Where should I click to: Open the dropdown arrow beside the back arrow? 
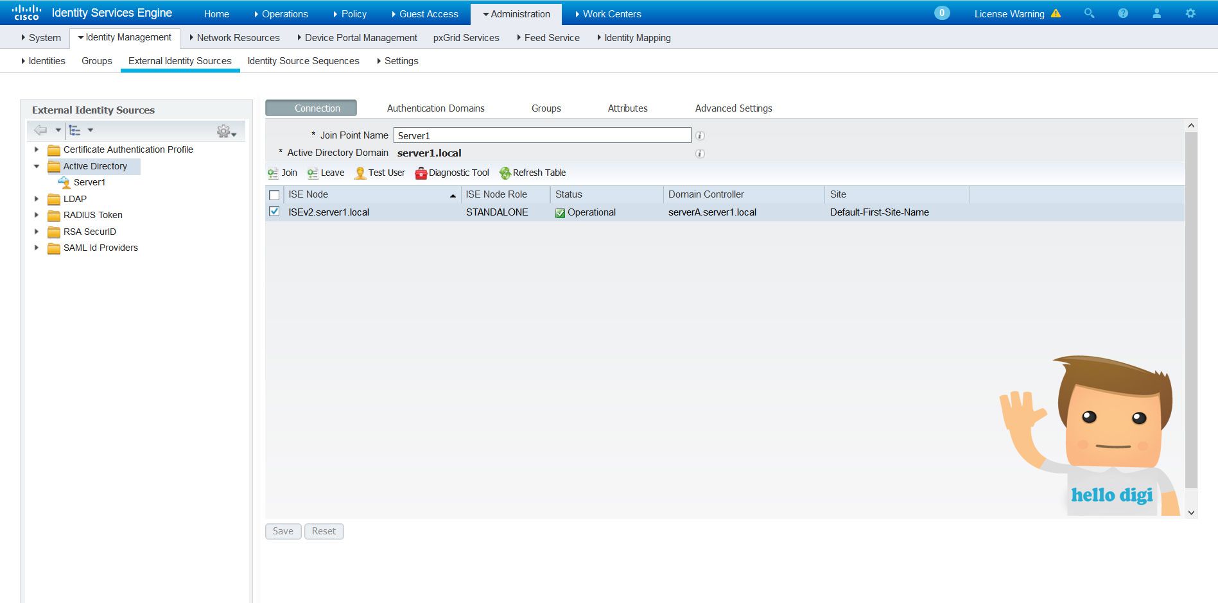(58, 130)
